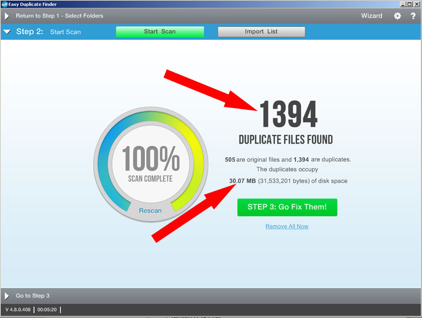Click Rescan on the progress dial
The height and width of the screenshot is (318, 422).
[x=150, y=211]
